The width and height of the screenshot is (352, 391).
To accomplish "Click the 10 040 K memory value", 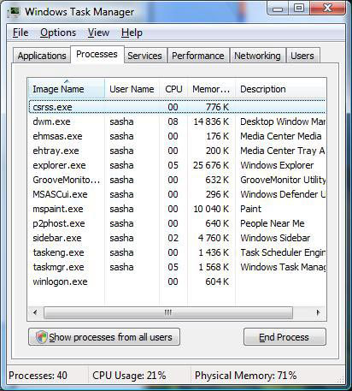I will pyautogui.click(x=211, y=209).
